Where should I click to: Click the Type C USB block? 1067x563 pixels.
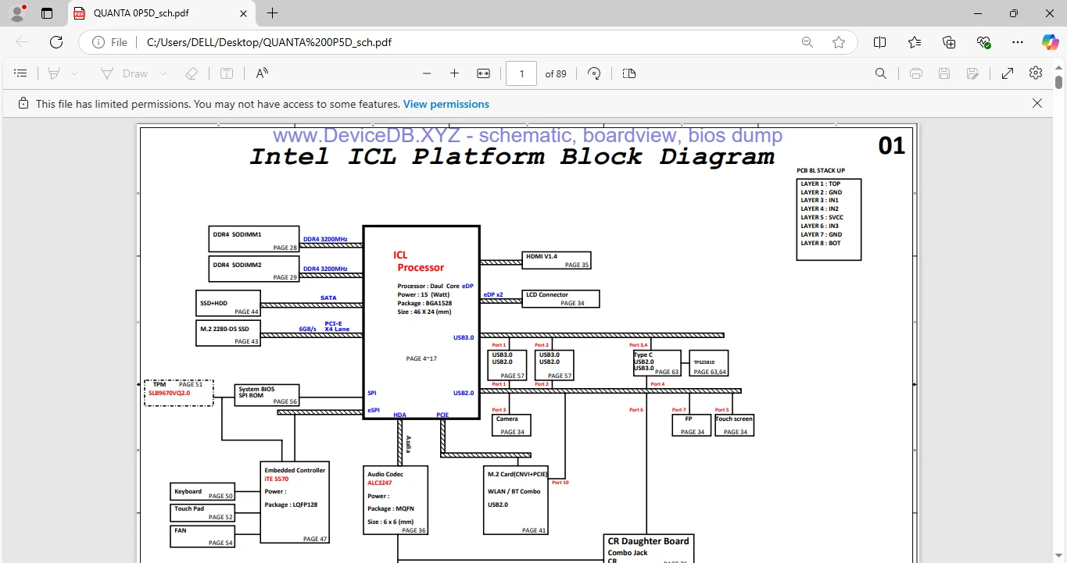pyautogui.click(x=657, y=363)
